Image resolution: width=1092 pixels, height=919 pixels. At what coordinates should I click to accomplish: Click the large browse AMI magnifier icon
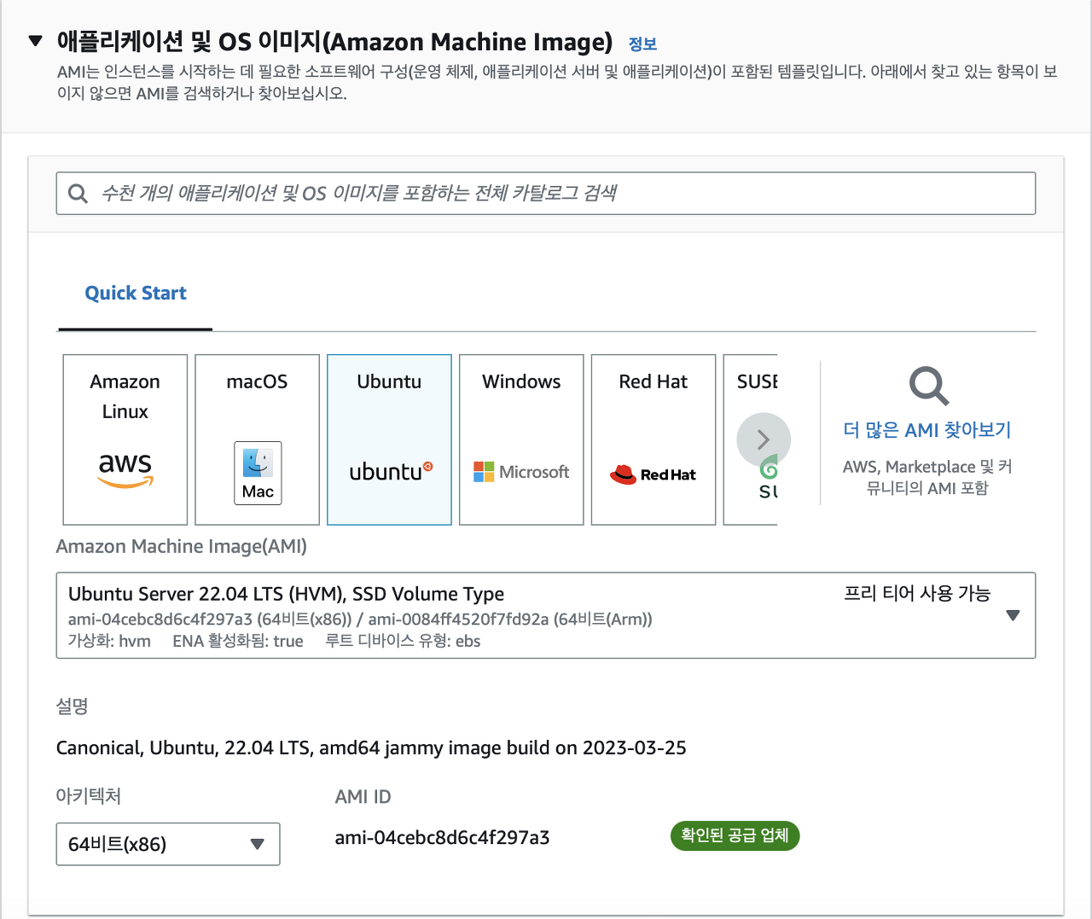(x=928, y=387)
